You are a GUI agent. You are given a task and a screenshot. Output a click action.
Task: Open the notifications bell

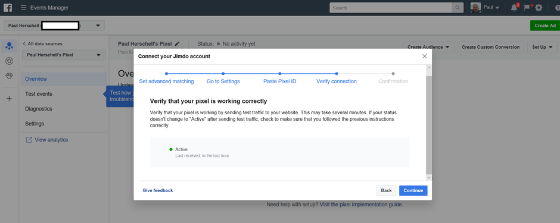tap(514, 8)
